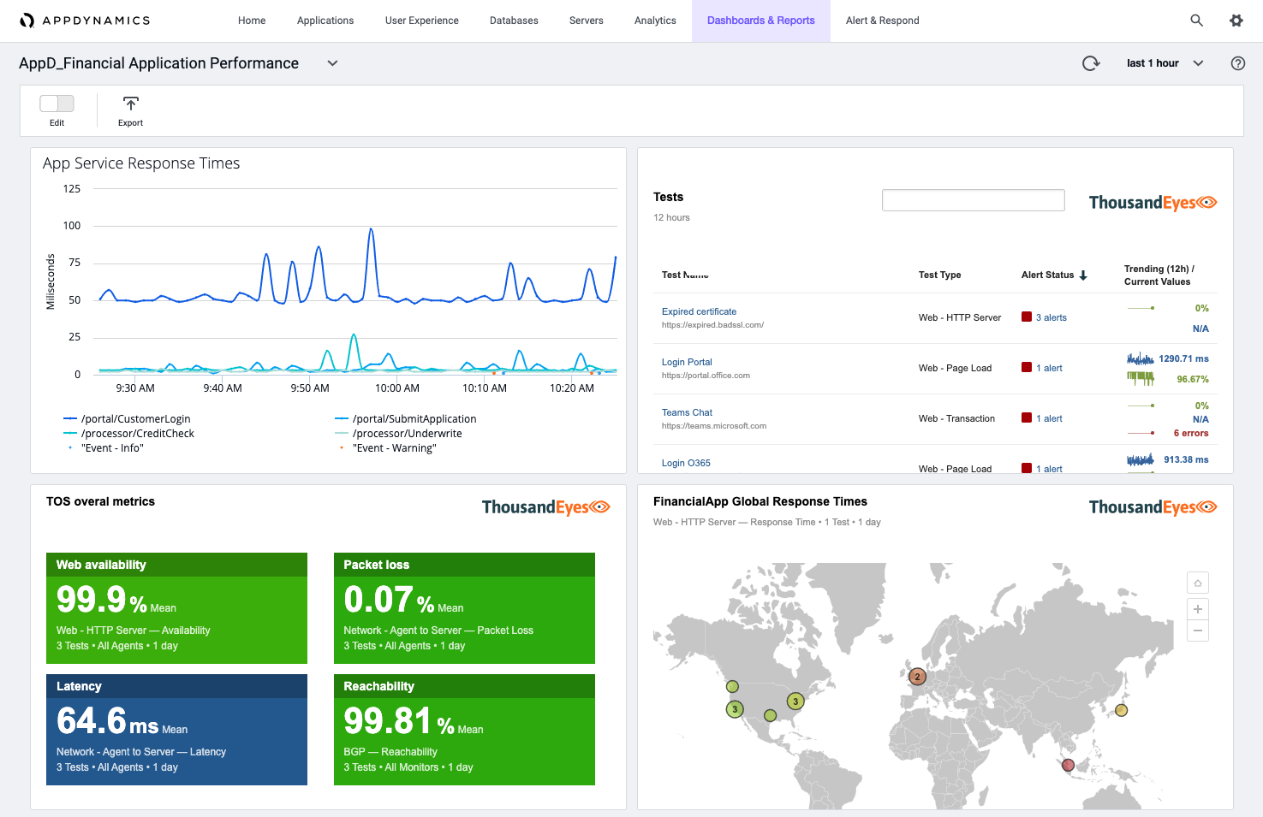The width and height of the screenshot is (1263, 817).
Task: Click the Export upload icon
Action: (130, 104)
